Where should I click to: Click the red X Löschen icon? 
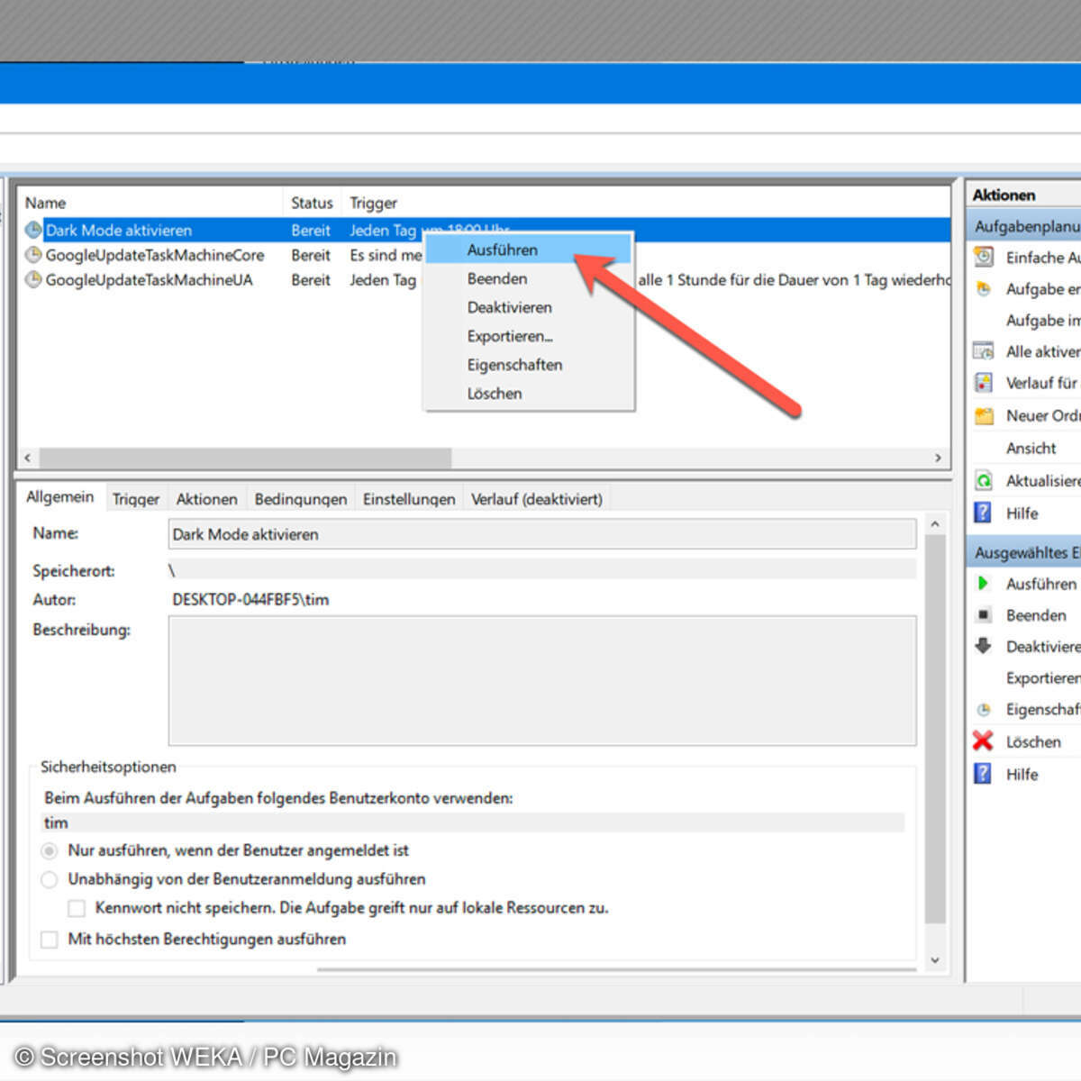click(x=983, y=741)
